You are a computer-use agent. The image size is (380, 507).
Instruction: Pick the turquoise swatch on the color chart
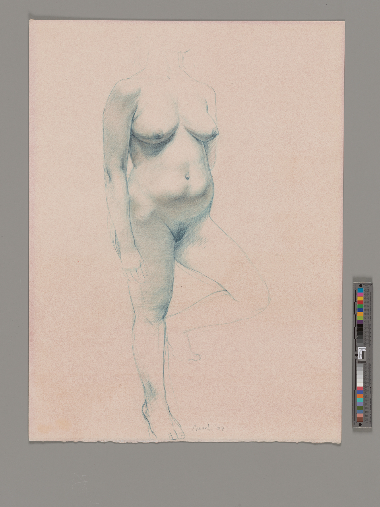click(360, 400)
